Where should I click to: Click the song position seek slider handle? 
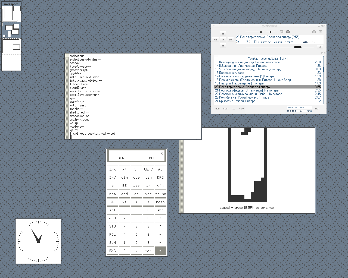[298, 47]
